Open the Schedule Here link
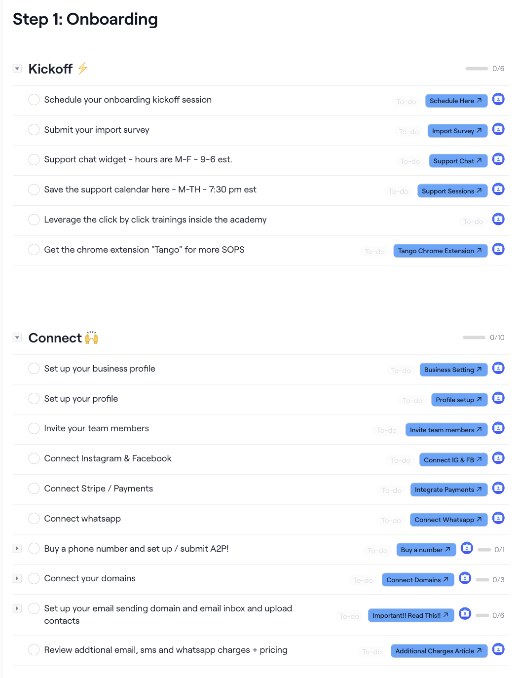Screen dimensions: 519x678 456,101
